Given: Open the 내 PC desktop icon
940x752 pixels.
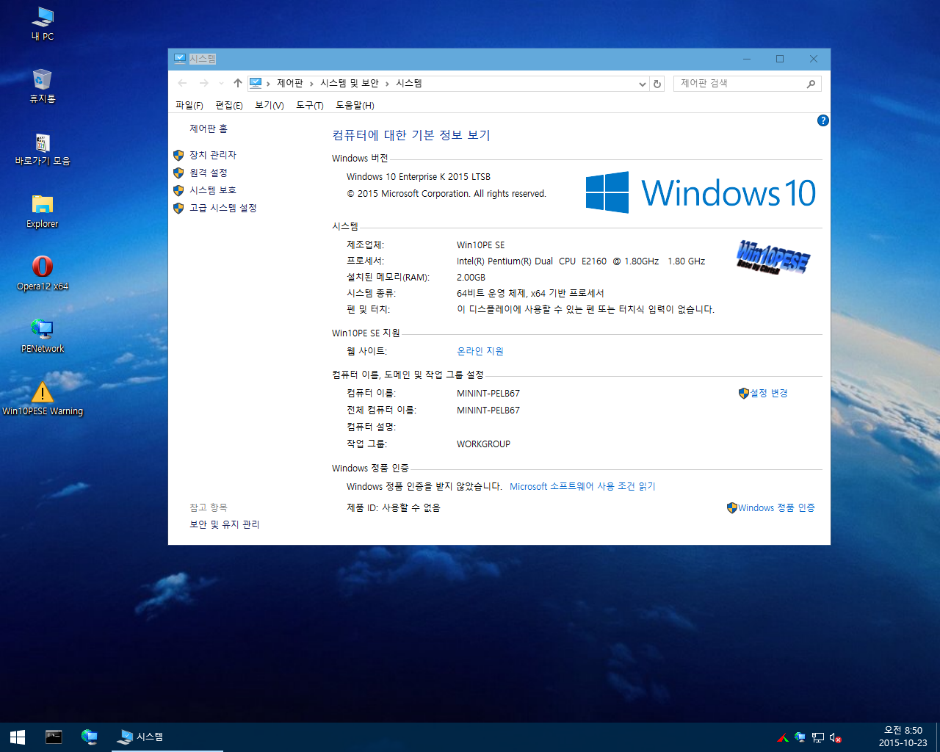Looking at the screenshot, I should pyautogui.click(x=43, y=23).
